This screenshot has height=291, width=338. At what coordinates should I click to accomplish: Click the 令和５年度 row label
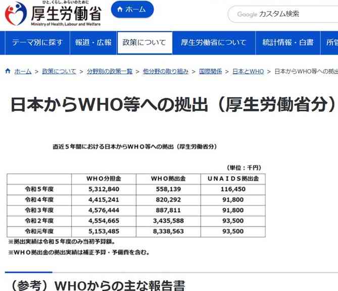click(x=39, y=189)
